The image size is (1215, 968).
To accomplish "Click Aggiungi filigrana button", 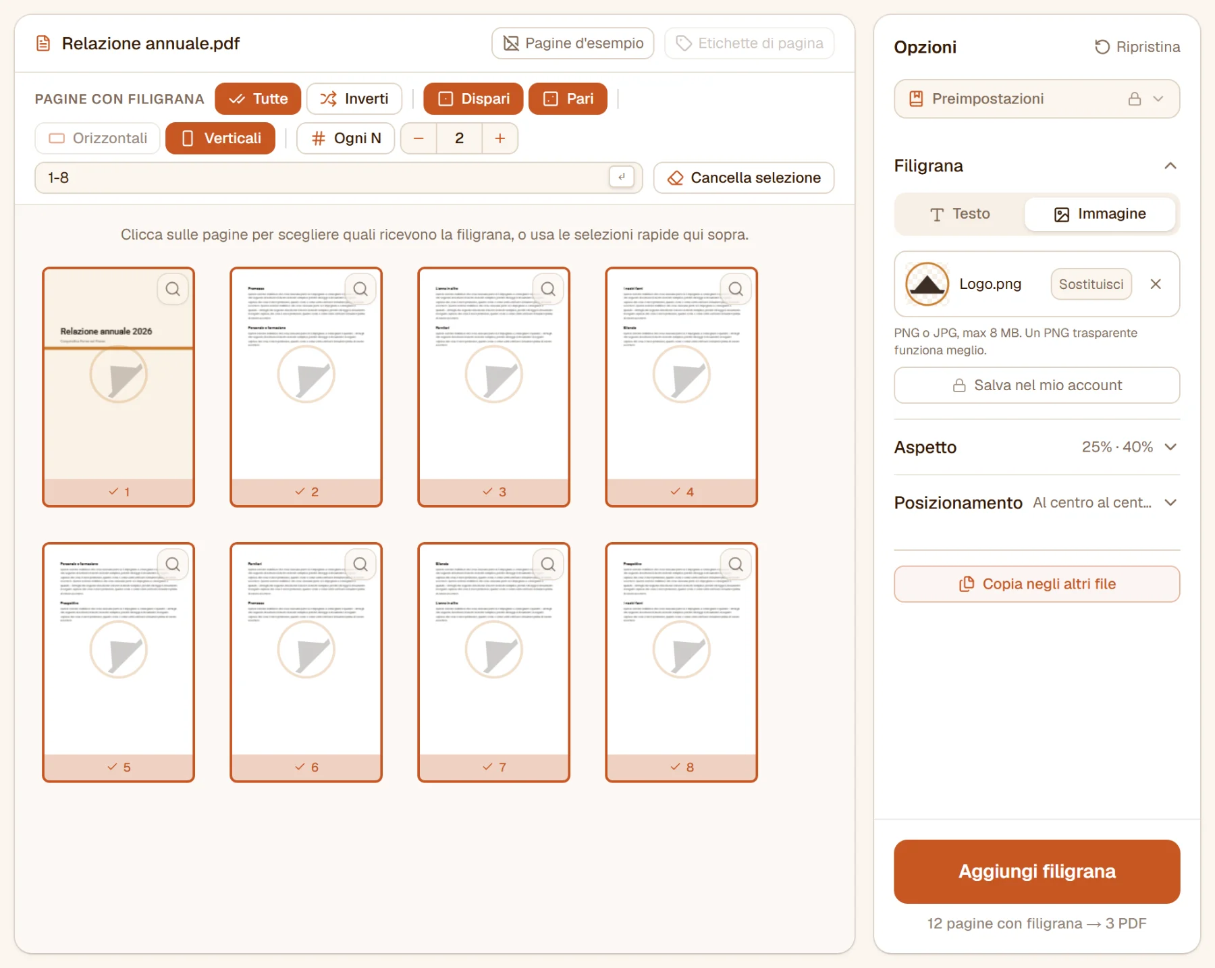I will (x=1037, y=871).
